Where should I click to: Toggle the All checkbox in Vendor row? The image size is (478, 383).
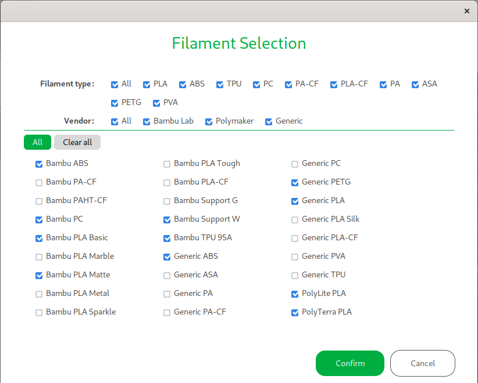pos(115,122)
